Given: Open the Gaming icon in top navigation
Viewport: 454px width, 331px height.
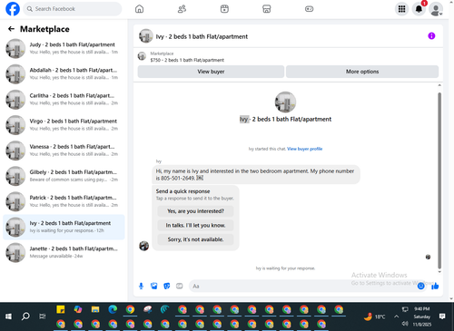Looking at the screenshot, I should (x=309, y=9).
